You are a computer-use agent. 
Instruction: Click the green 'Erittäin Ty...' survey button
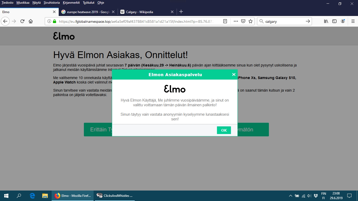pyautogui.click(x=98, y=130)
